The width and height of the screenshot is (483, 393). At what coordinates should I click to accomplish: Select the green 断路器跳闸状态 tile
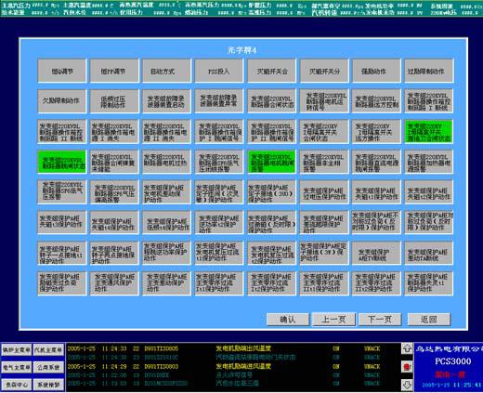[62, 162]
